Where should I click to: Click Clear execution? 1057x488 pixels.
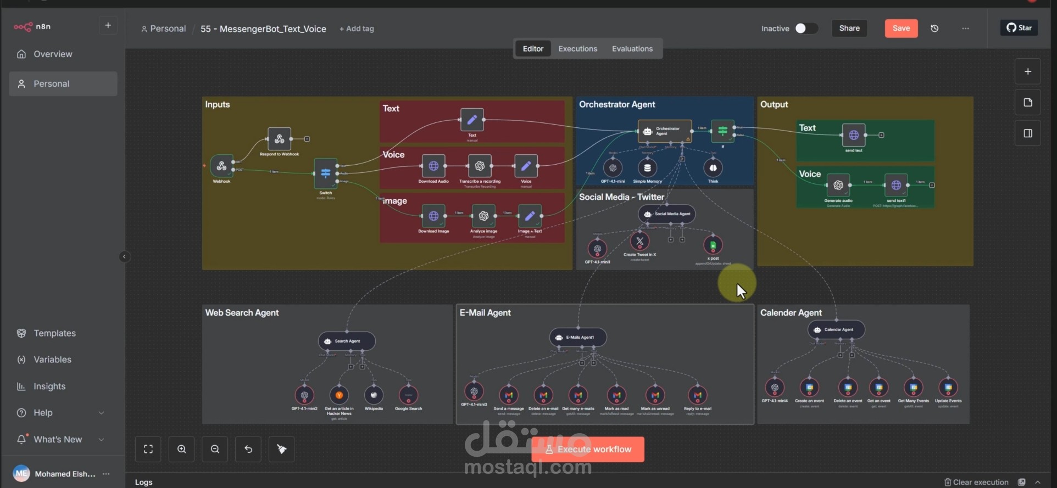[976, 482]
